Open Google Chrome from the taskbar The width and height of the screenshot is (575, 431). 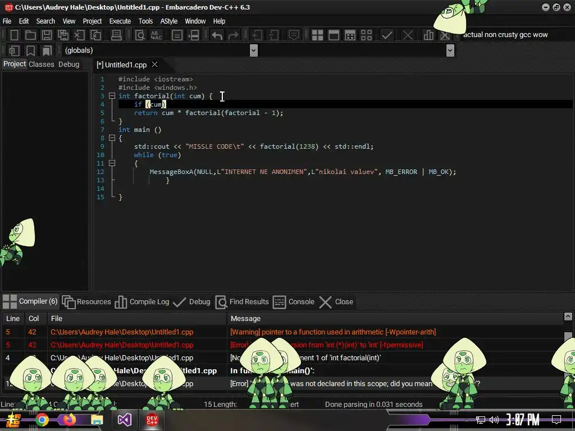coord(42,420)
